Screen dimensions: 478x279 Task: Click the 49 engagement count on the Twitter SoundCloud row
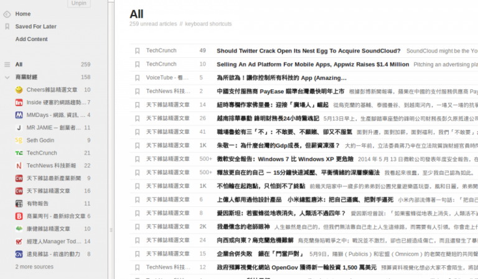tap(203, 50)
